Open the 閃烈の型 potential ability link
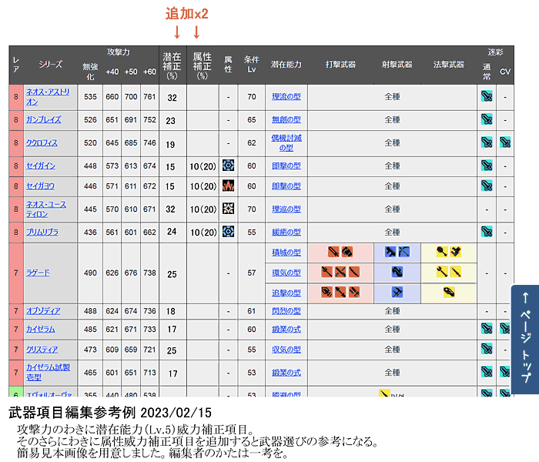539x462 pixels. (x=286, y=311)
